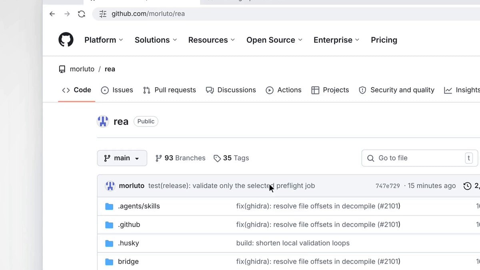480x270 pixels.
Task: Open commit message in .agents/skills row
Action: [318, 206]
